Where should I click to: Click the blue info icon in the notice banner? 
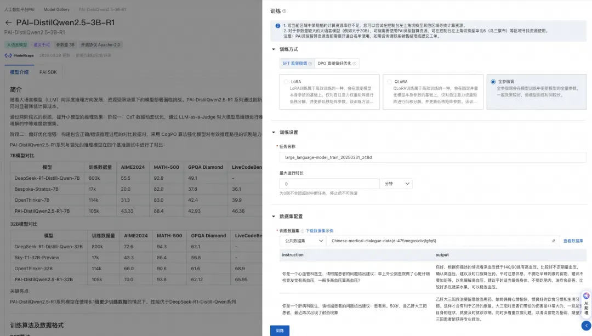277,26
